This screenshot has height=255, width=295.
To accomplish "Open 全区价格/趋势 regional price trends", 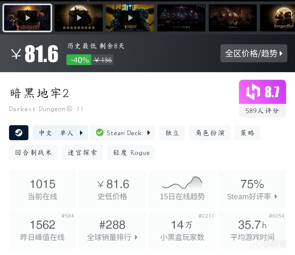I will (x=254, y=53).
